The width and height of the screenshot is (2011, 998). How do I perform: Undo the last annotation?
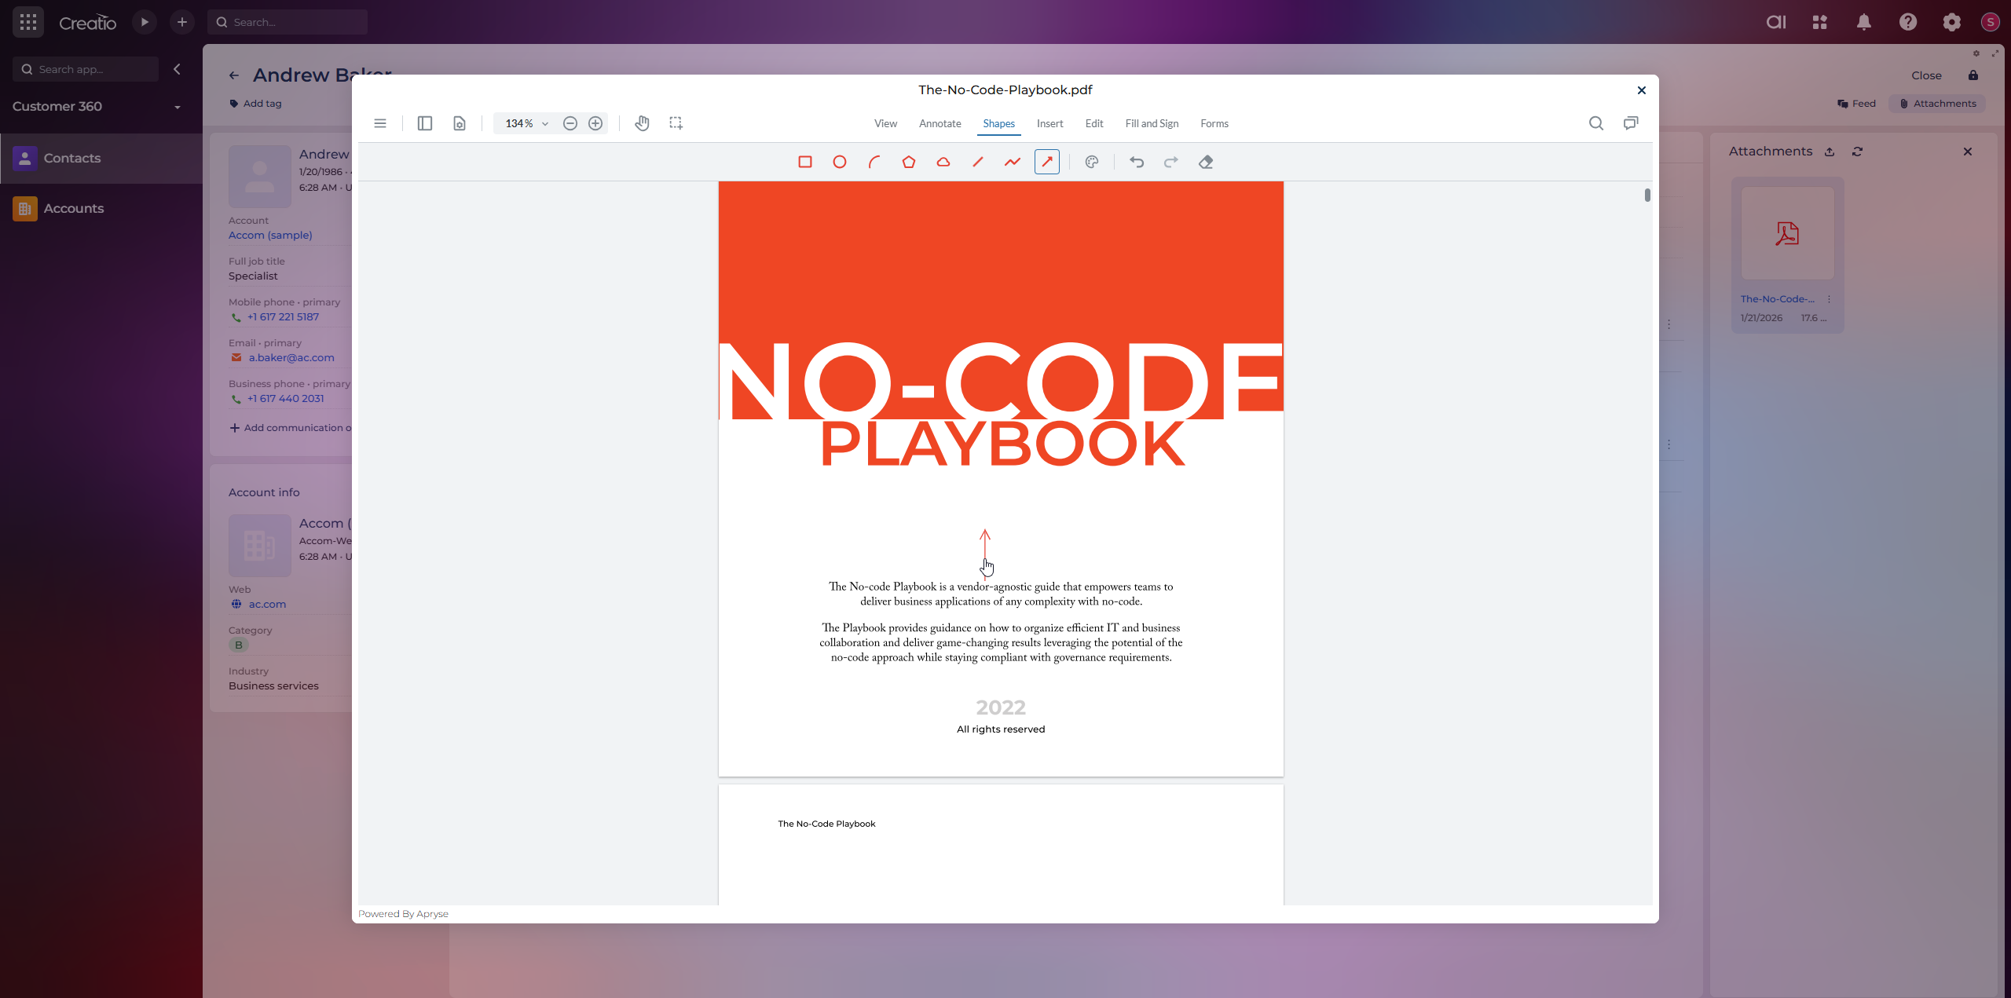(x=1136, y=162)
